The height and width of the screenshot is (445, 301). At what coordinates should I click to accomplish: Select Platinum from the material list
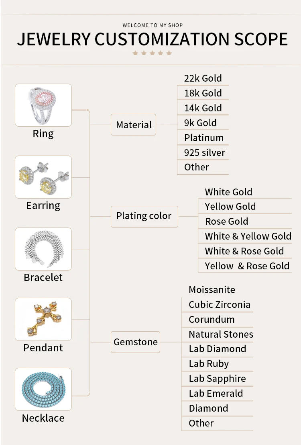204,138
